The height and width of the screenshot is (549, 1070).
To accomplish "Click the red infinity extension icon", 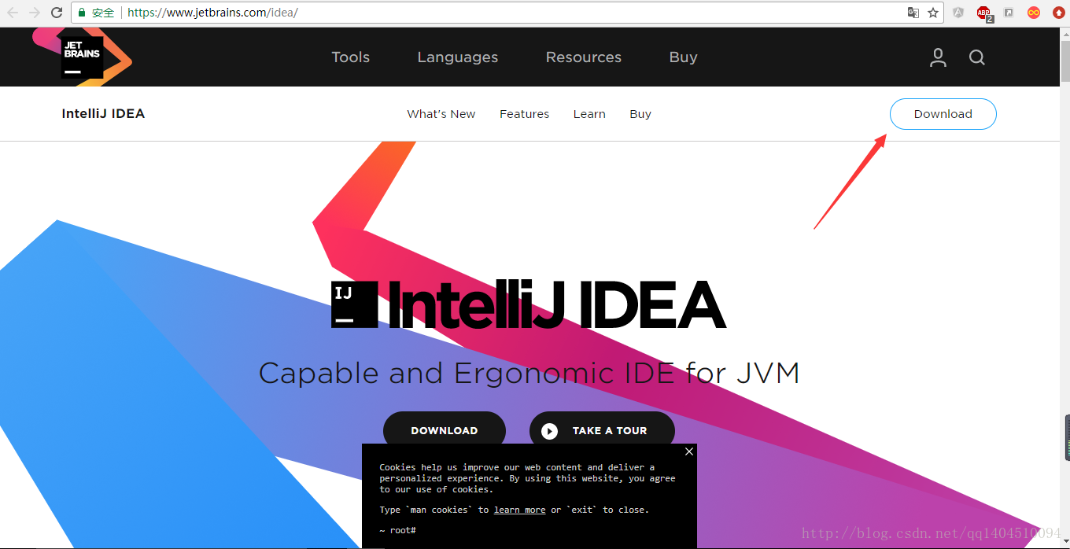I will tap(1034, 13).
